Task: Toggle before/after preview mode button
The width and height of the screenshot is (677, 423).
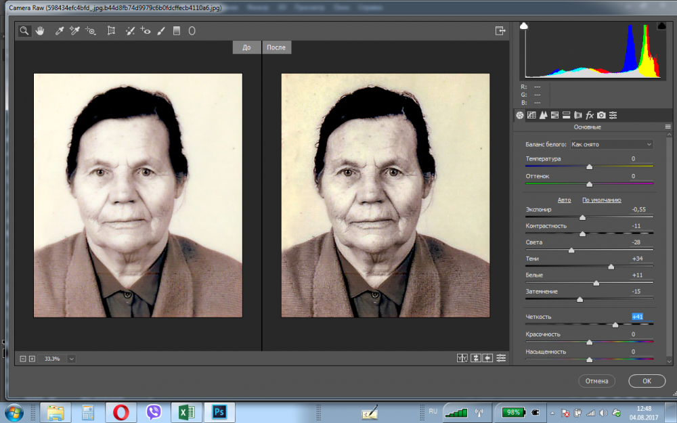Action: (x=462, y=358)
